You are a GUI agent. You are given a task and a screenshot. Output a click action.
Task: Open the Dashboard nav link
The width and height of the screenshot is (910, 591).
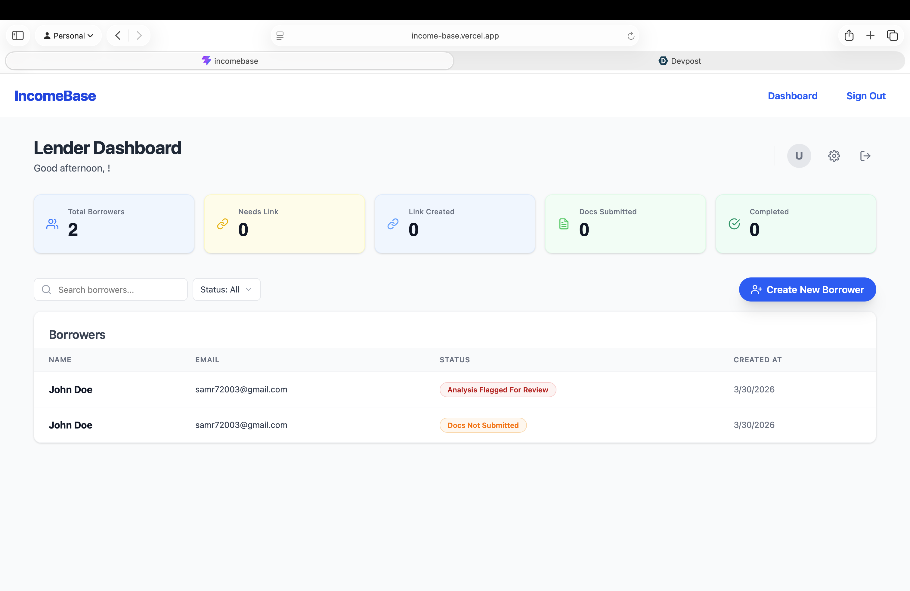(x=792, y=96)
